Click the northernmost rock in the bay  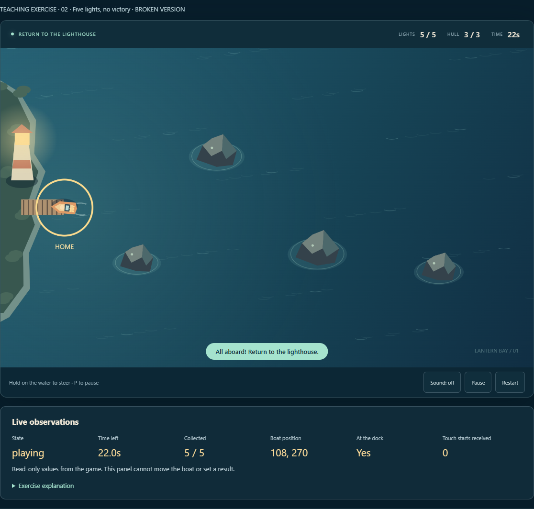[217, 151]
